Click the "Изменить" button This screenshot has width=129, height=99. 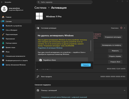coord(115,51)
